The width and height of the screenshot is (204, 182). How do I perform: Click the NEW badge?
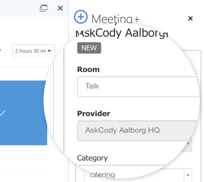click(89, 48)
